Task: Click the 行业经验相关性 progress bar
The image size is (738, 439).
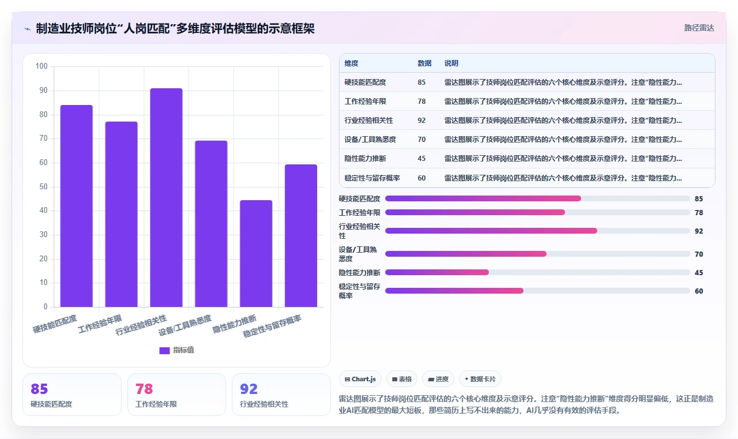Action: pyautogui.click(x=537, y=231)
